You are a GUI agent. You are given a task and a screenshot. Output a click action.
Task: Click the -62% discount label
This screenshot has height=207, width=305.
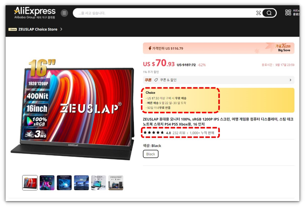pyautogui.click(x=202, y=65)
